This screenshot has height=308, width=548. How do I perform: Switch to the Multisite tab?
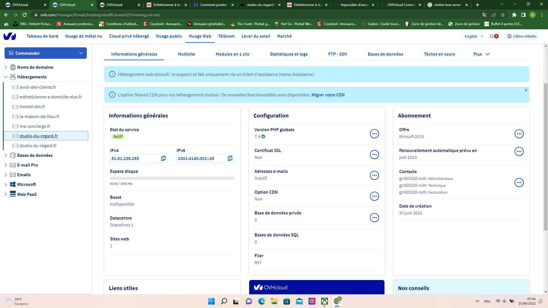[186, 54]
